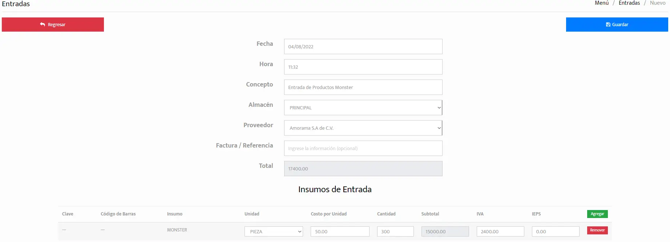Click the red Regresar button
Image resolution: width=670 pixels, height=242 pixels.
tap(53, 24)
